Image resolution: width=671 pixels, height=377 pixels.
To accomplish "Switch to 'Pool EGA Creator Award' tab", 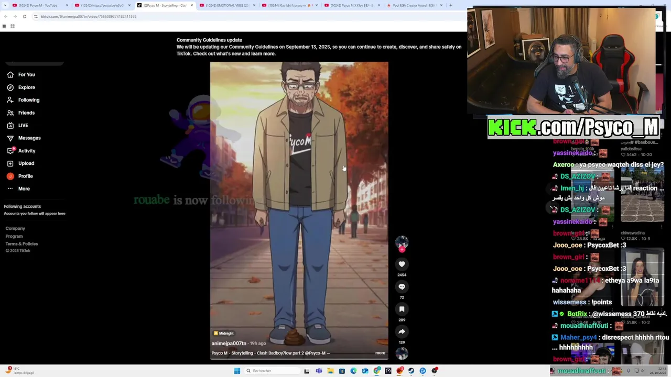I will [414, 5].
